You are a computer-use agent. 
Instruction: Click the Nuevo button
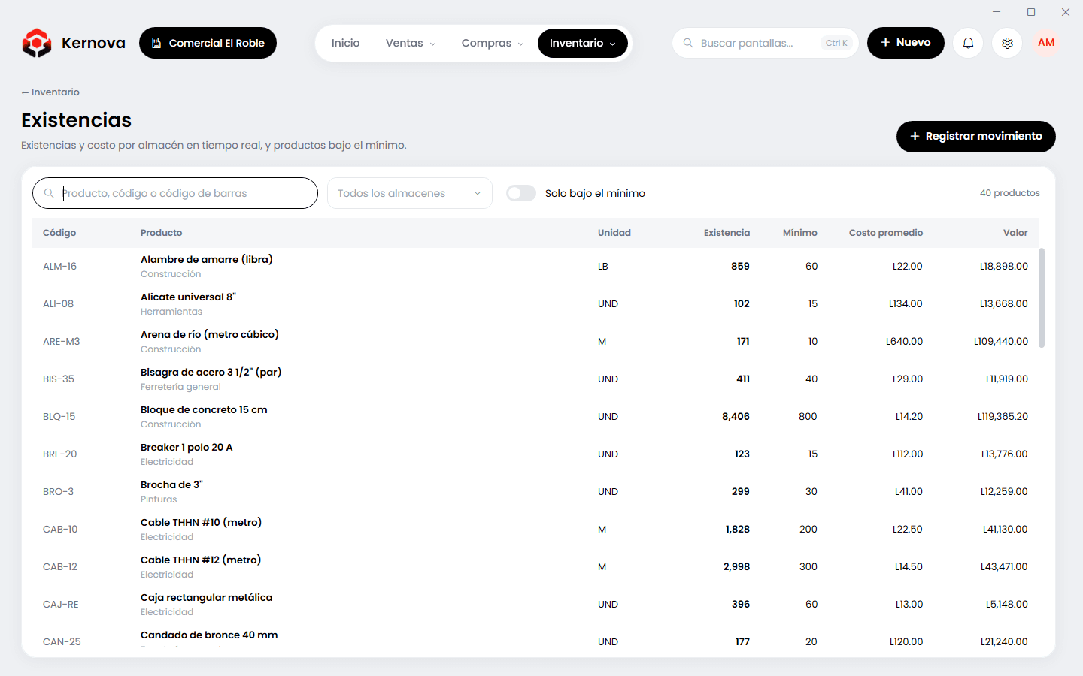tap(906, 43)
